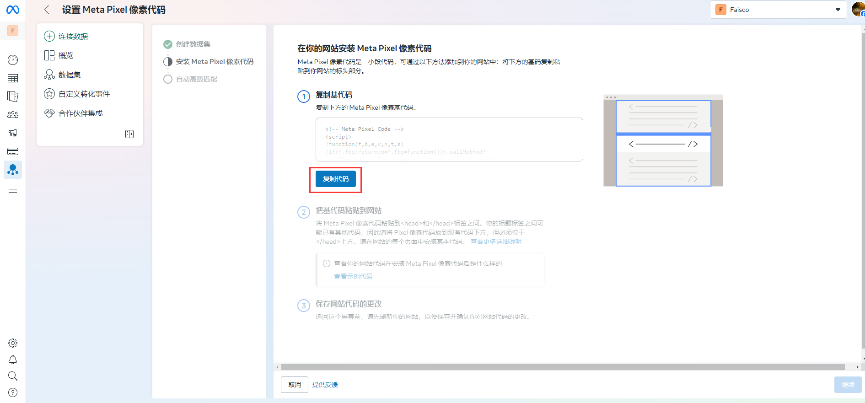Image resolution: width=865 pixels, height=403 pixels.
Task: Open the audiences people icon in sidebar
Action: 13,115
